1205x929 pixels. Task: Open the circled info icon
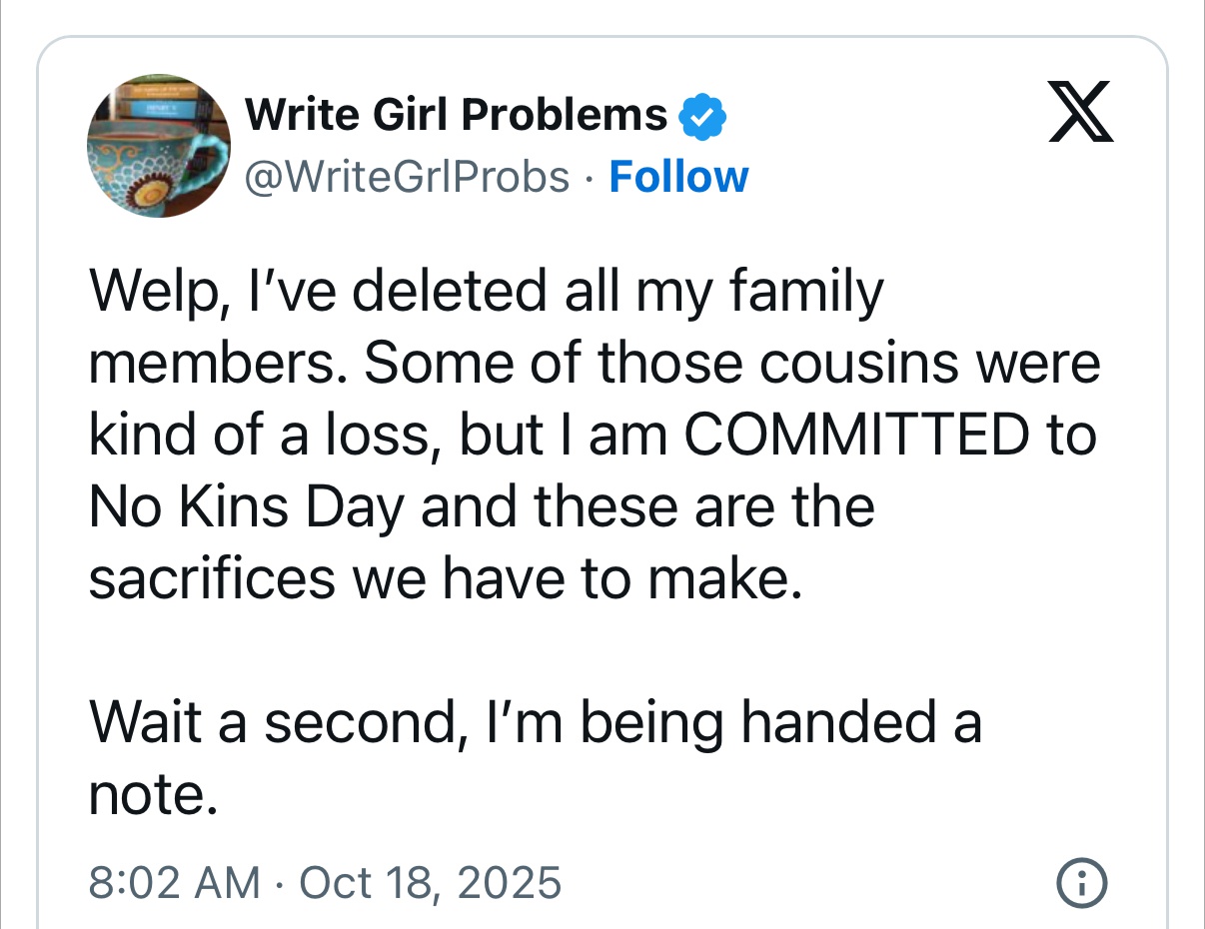point(1081,883)
